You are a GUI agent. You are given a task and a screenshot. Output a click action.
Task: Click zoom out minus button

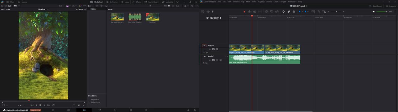click(328, 12)
